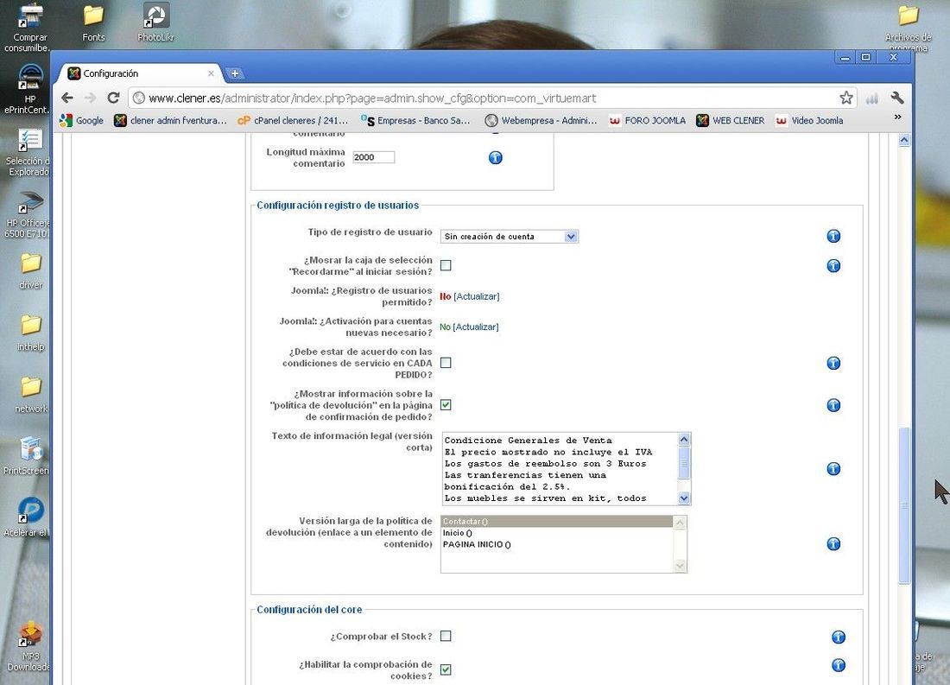Viewport: 950px width, 685px height.
Task: Select PAGINA INICIO() in devolución list
Action: tap(557, 544)
